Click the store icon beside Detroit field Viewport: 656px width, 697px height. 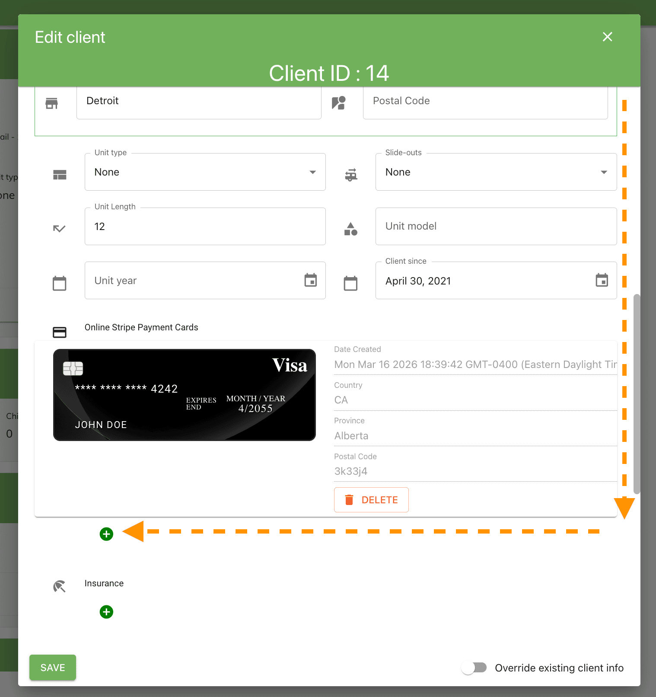point(51,103)
